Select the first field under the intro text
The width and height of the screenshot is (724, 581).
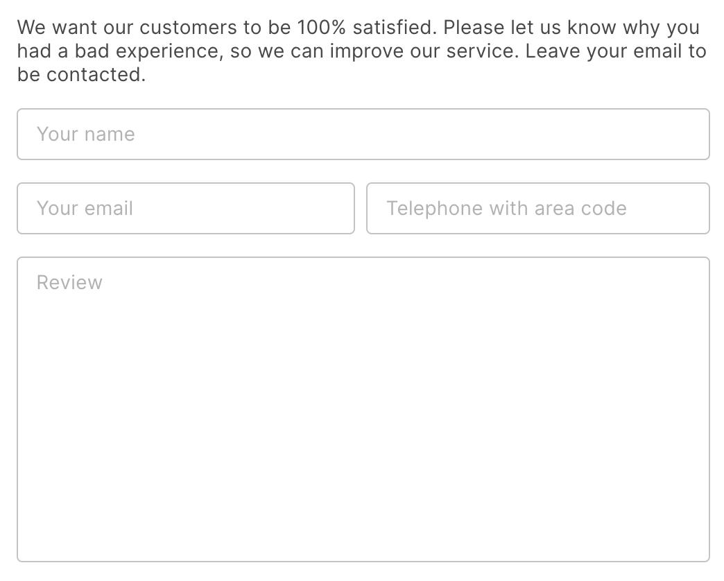pyautogui.click(x=363, y=135)
